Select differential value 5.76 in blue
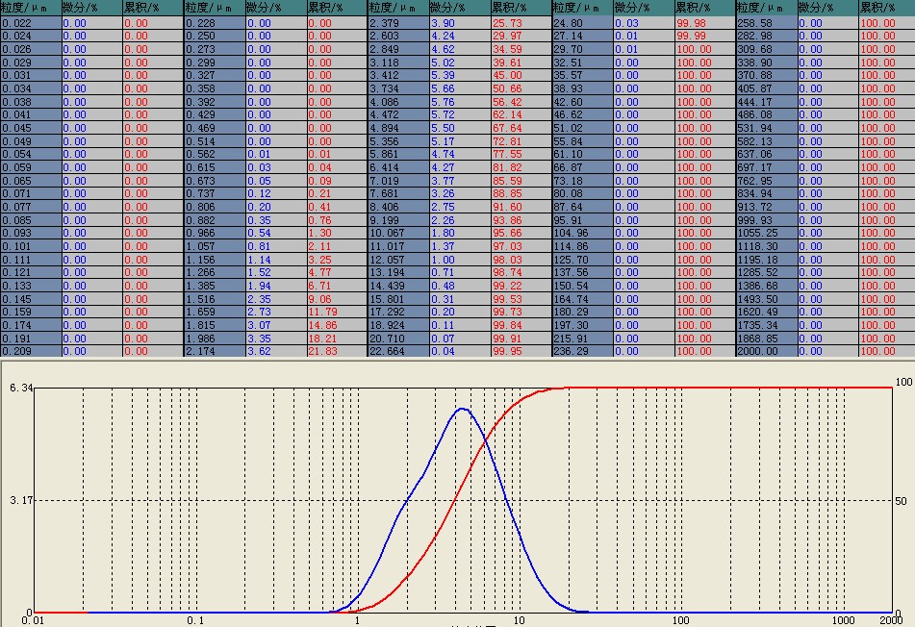Image resolution: width=915 pixels, height=627 pixels. click(443, 102)
